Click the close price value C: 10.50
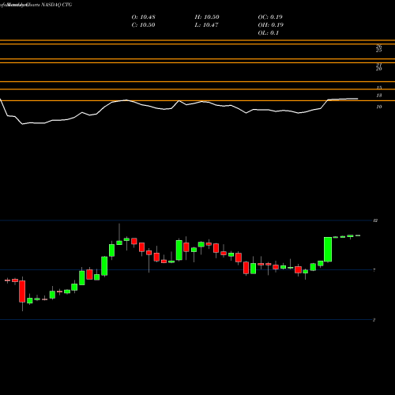 click(143, 25)
